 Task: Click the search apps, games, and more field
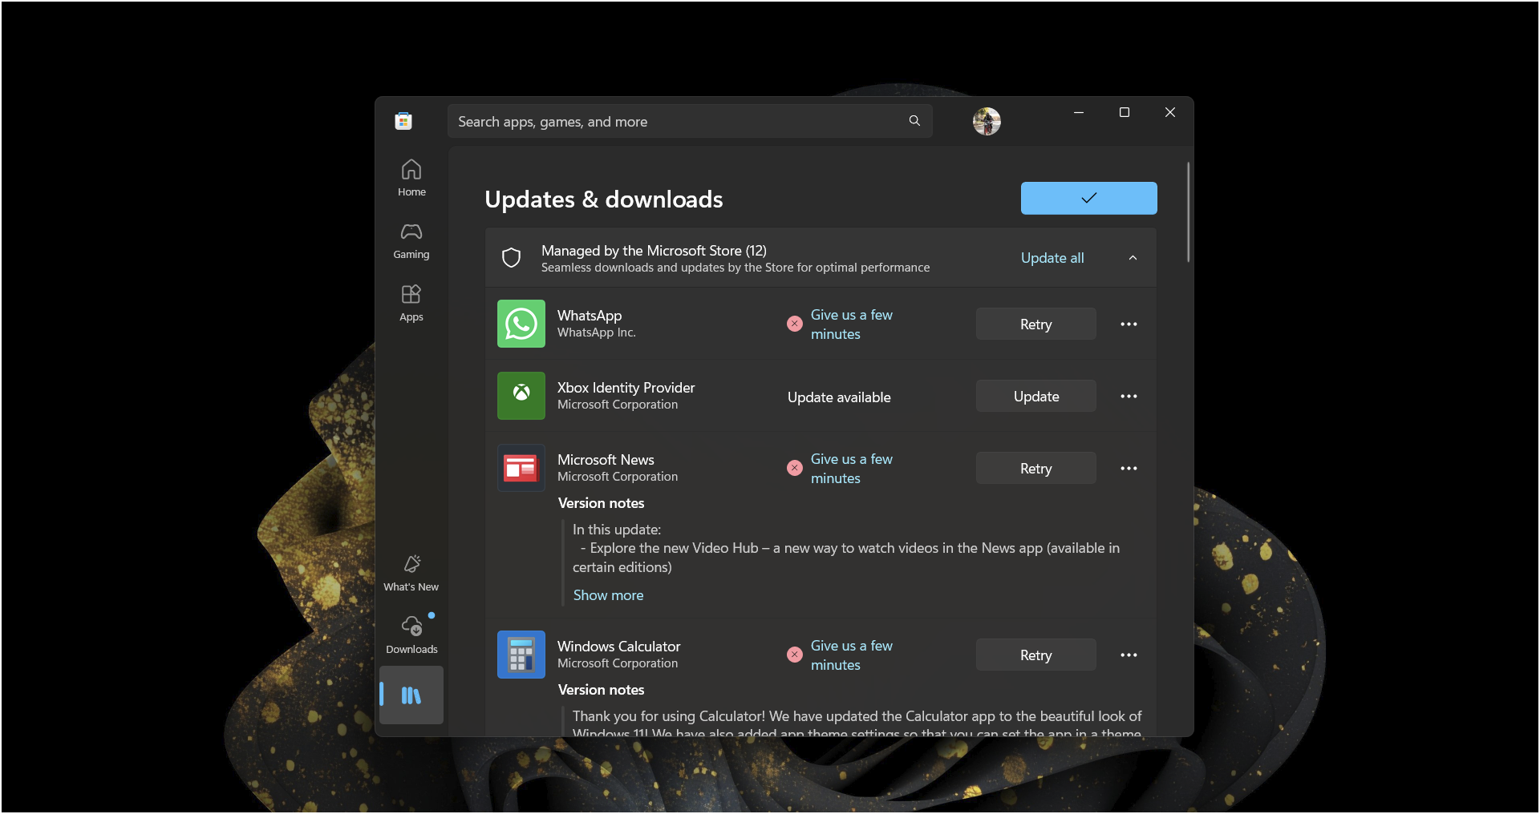[690, 121]
